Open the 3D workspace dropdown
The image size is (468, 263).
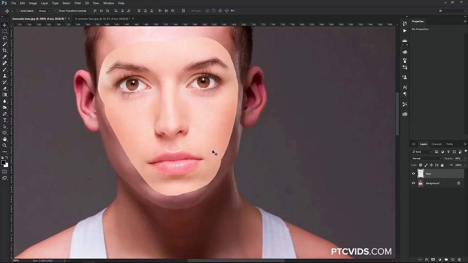[x=452, y=11]
